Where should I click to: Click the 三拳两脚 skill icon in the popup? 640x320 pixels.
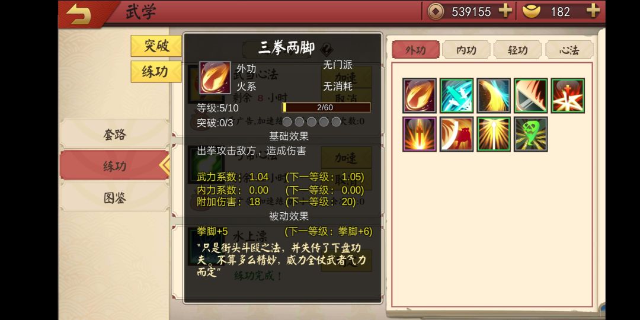215,78
